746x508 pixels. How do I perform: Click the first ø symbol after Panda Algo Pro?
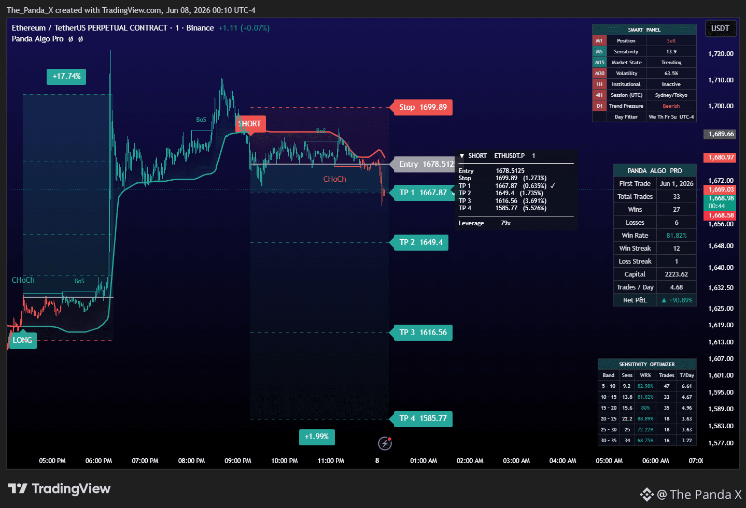click(x=71, y=39)
